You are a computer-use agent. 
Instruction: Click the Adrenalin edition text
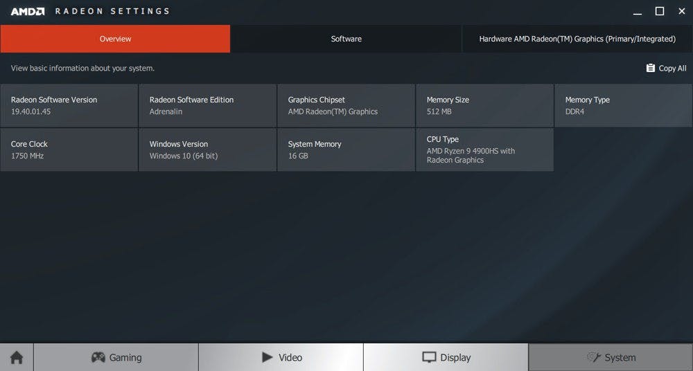tap(166, 111)
